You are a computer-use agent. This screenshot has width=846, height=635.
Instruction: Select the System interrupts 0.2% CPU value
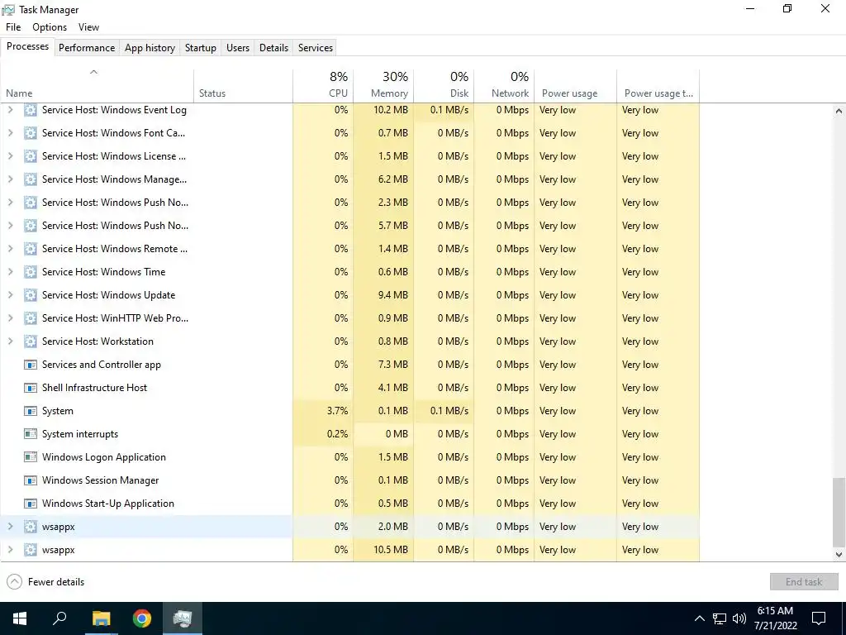point(337,434)
